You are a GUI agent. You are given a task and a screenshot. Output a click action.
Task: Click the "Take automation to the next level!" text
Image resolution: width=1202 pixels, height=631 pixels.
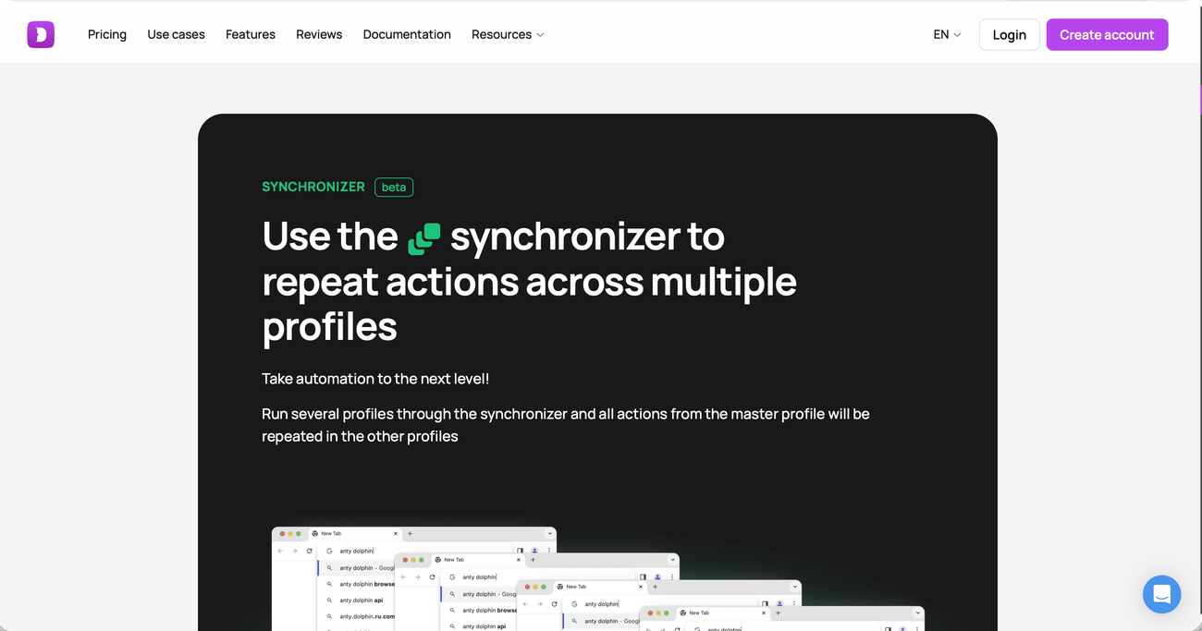[x=375, y=379]
